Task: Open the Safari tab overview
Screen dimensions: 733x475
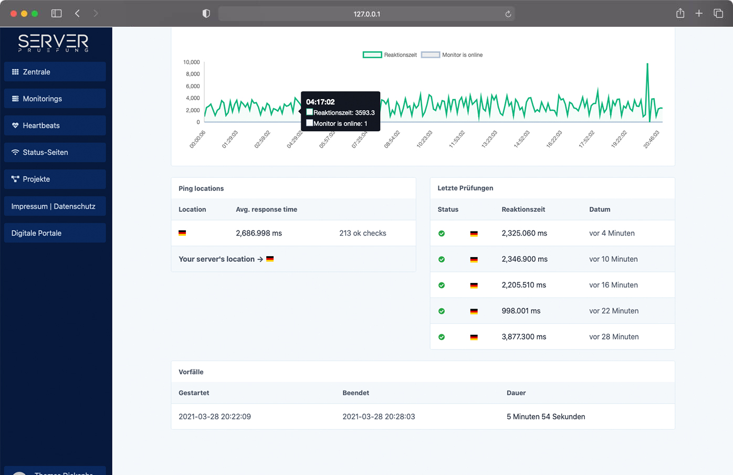Action: tap(718, 14)
